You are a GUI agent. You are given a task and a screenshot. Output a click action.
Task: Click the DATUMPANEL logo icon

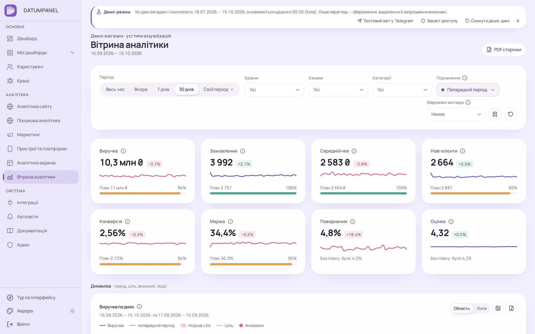tap(10, 10)
